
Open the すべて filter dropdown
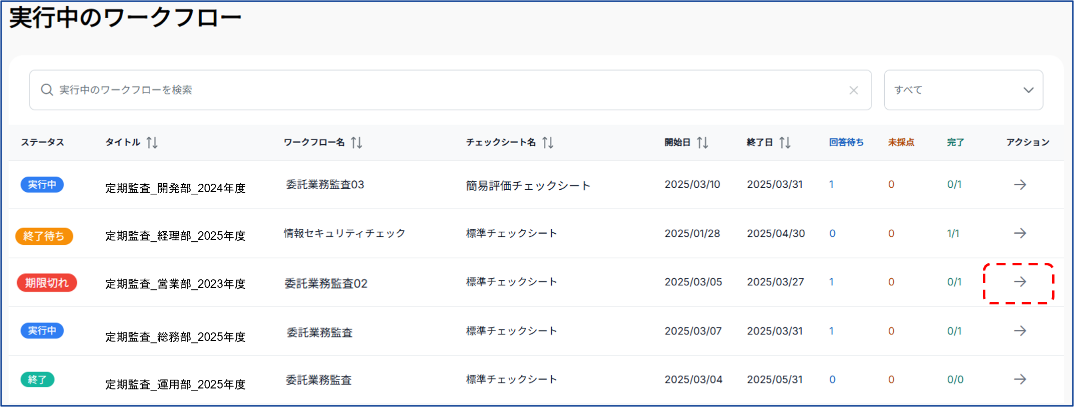pyautogui.click(x=963, y=90)
